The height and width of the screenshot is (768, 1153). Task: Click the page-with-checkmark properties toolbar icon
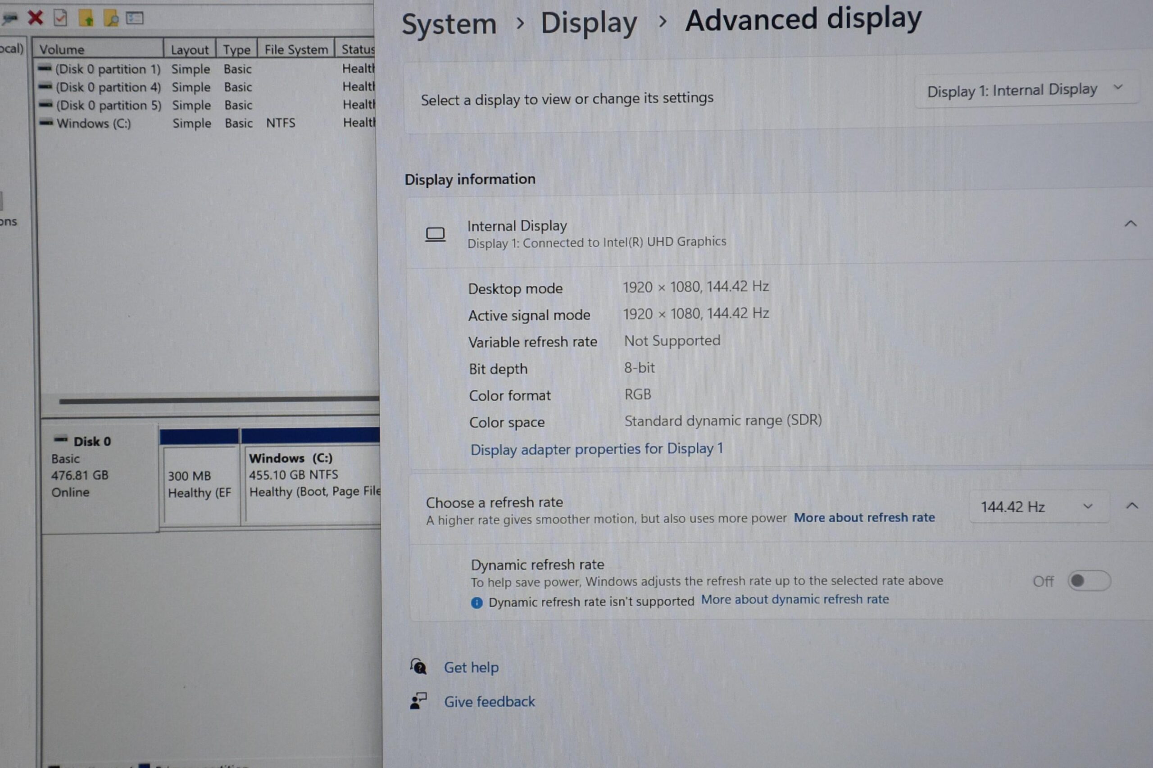[x=60, y=18]
